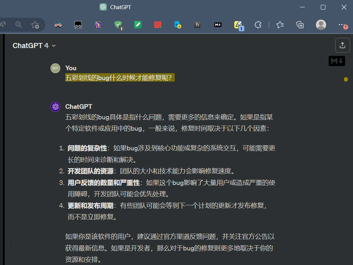Open the Extensions puzzle piece menu
Image resolution: width=353 pixels, height=265 pixels.
tap(258, 25)
